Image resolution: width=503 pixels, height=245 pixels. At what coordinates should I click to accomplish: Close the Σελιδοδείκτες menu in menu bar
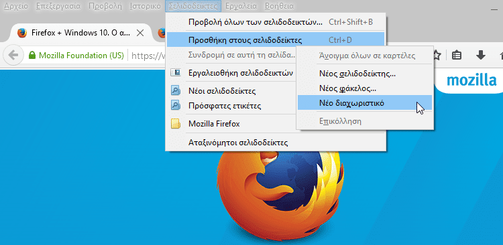(194, 6)
